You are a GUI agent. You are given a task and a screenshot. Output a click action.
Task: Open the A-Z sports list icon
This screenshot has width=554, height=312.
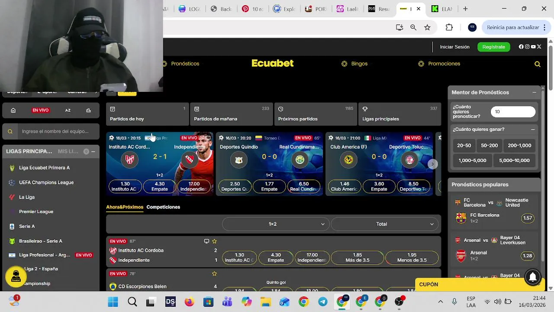coord(68,110)
